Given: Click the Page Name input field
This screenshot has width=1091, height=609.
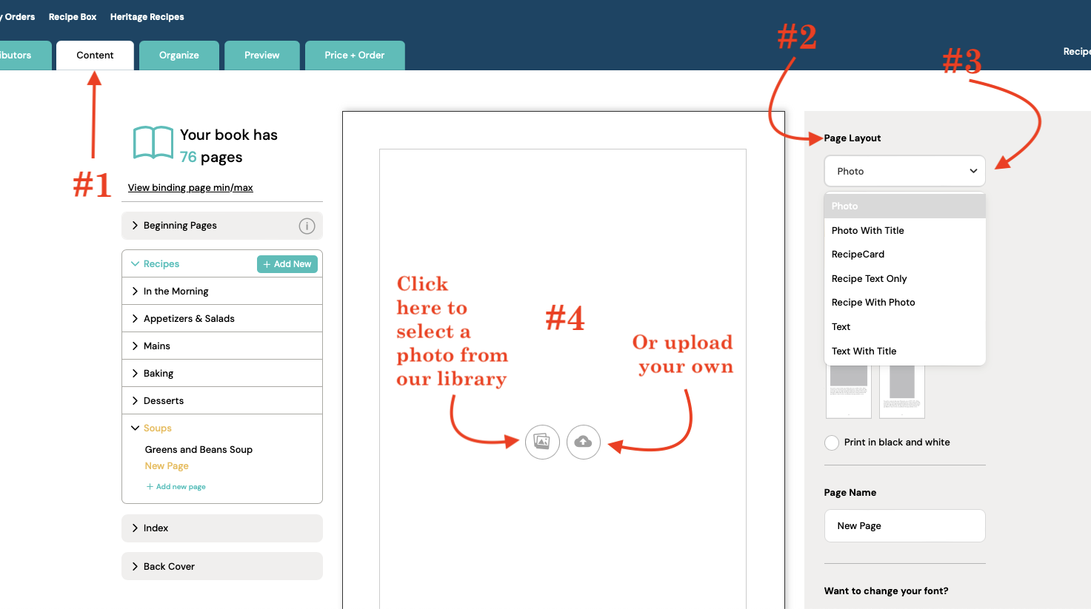Looking at the screenshot, I should (904, 525).
